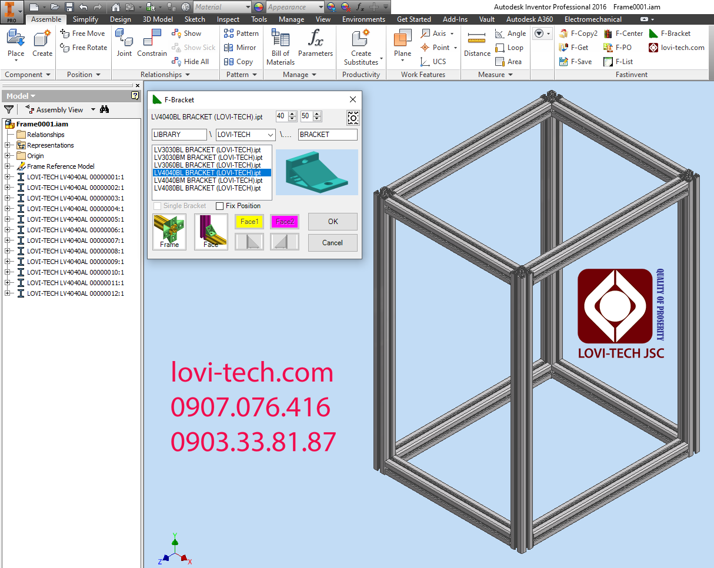Run the F-Copy2 Fastinvent command

pyautogui.click(x=578, y=34)
